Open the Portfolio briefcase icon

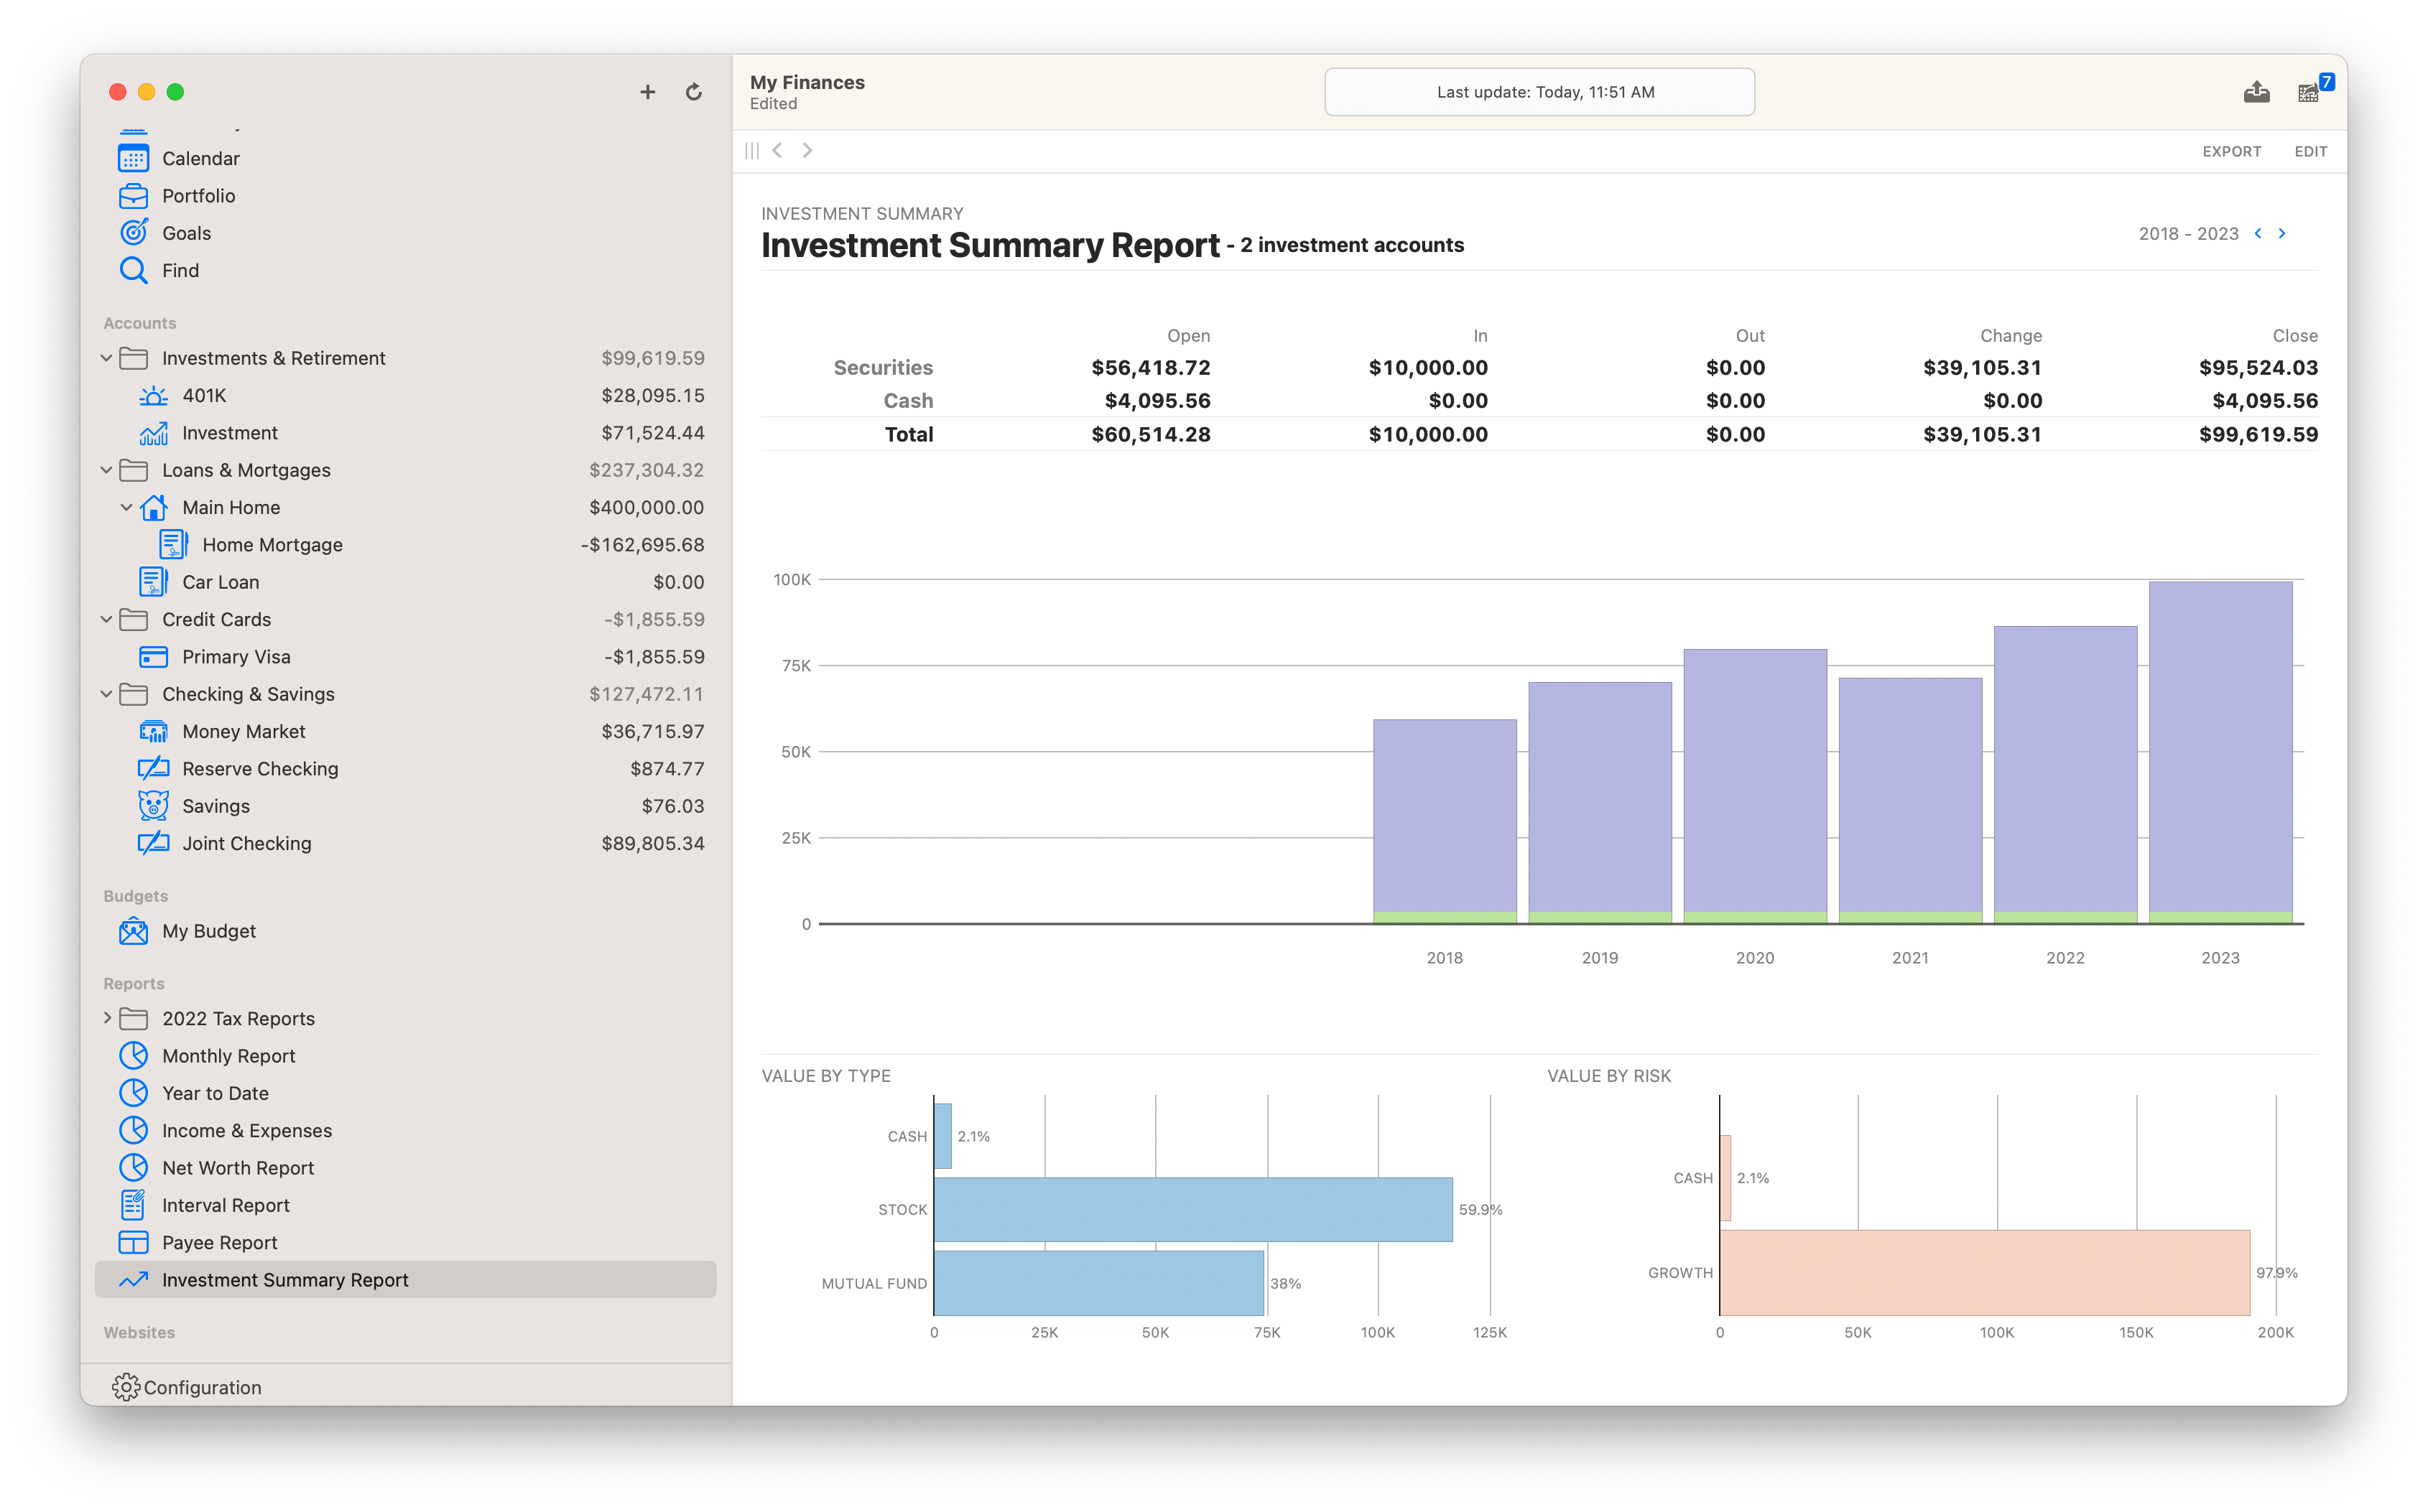[x=133, y=196]
